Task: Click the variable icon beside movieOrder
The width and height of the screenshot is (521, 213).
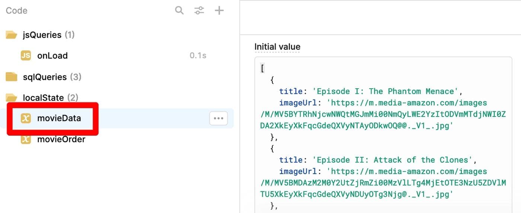Action: [x=26, y=140]
